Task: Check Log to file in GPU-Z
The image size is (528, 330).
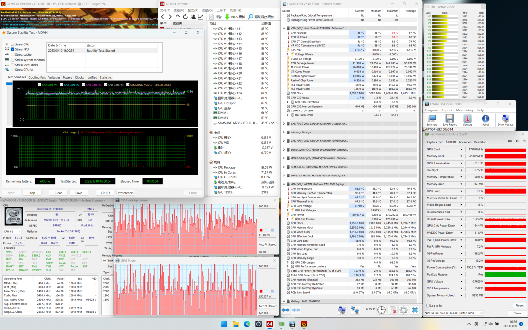Action: 428,306
